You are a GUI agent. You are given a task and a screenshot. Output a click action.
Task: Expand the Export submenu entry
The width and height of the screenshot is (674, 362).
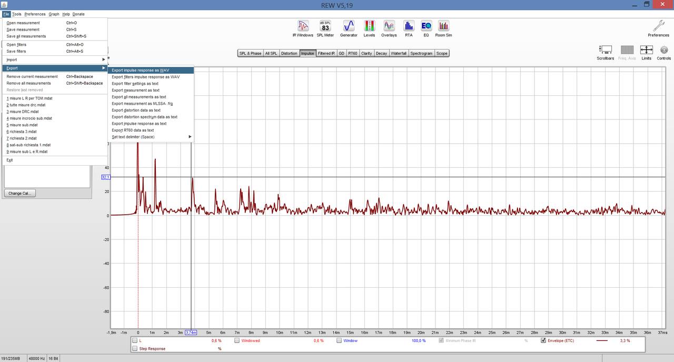55,68
